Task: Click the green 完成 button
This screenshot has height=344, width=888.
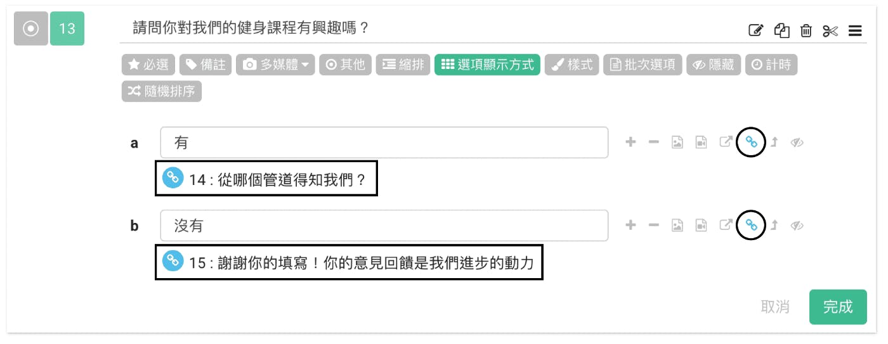Action: pyautogui.click(x=838, y=307)
